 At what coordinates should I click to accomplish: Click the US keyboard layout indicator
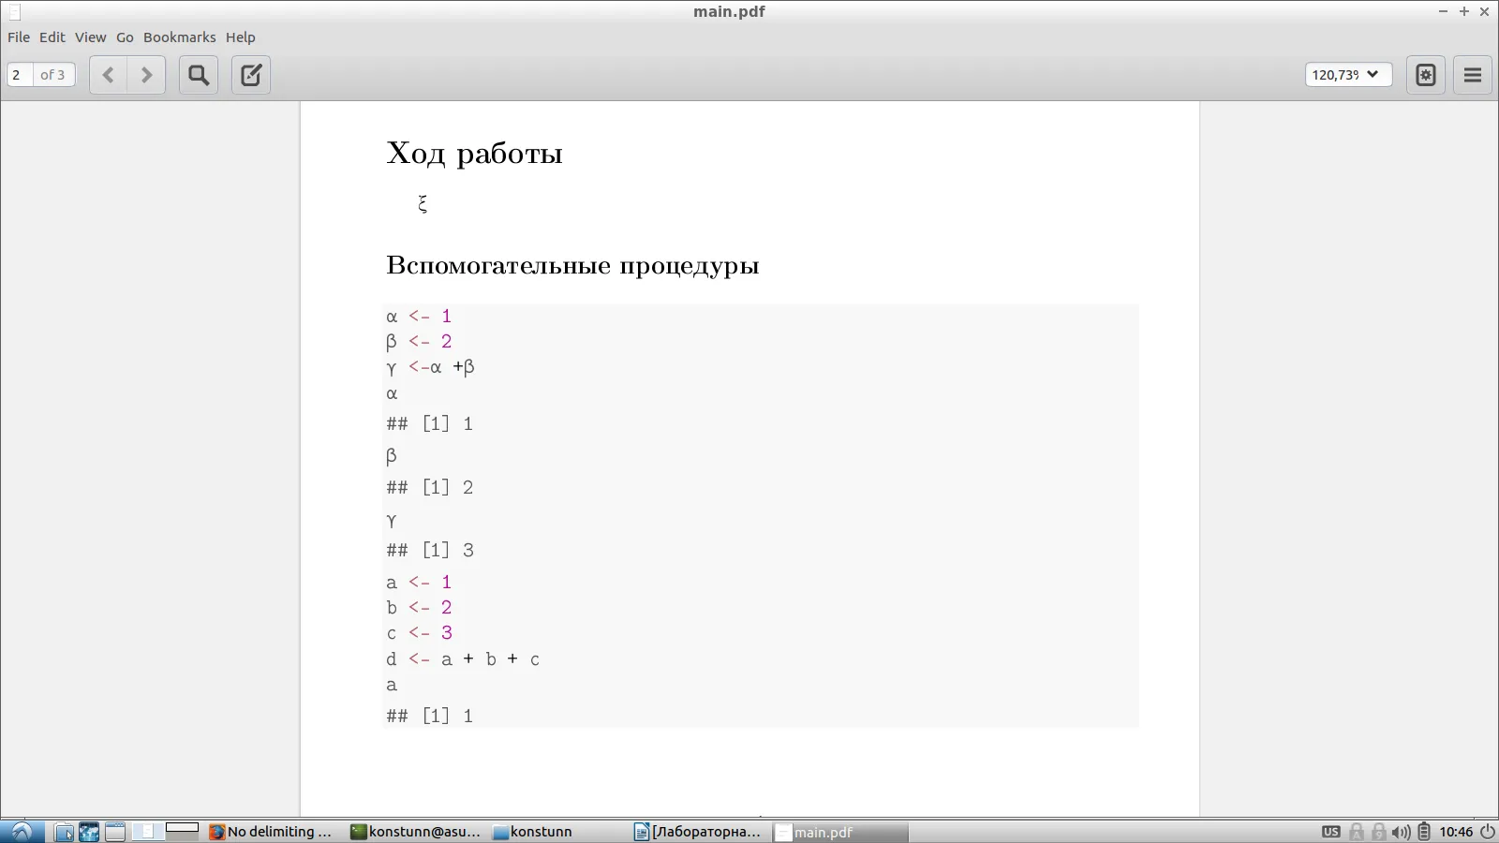[1331, 832]
